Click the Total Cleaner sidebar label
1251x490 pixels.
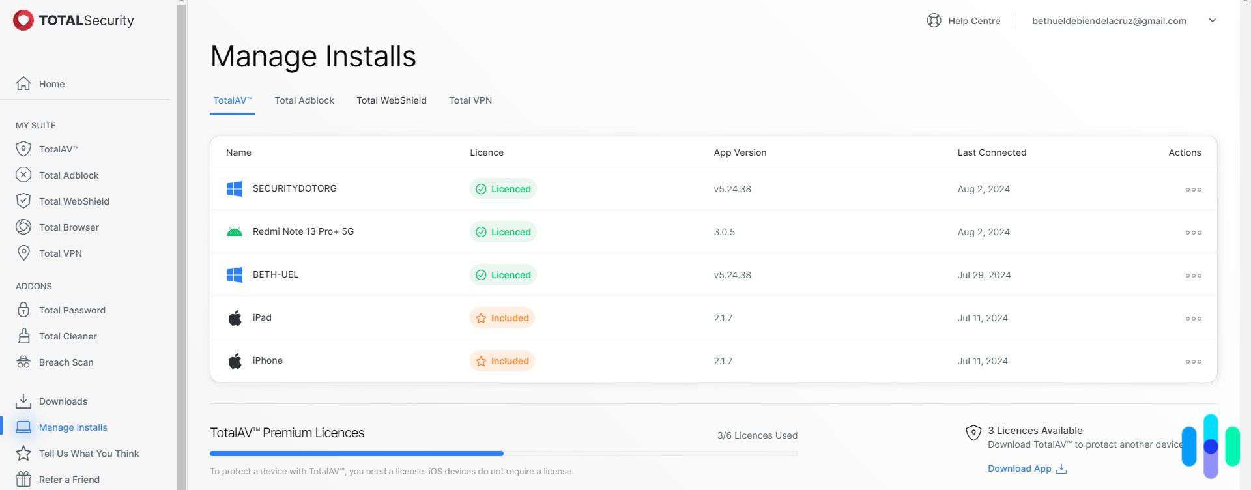tap(68, 336)
